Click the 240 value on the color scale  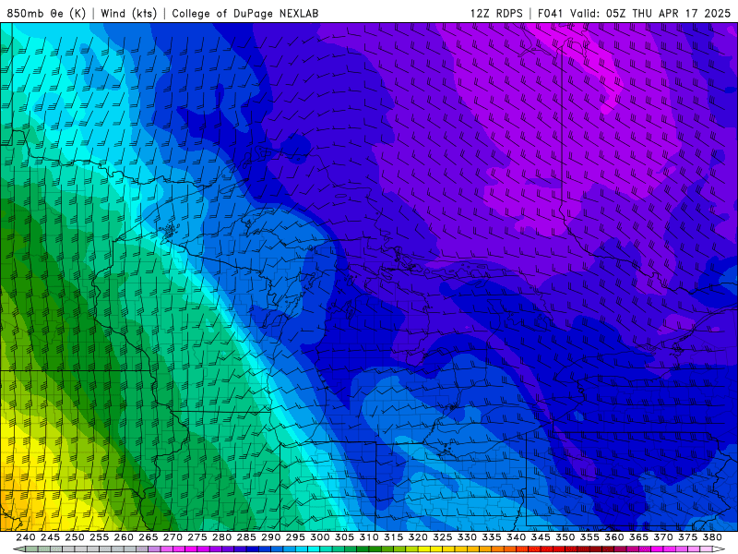coord(26,537)
